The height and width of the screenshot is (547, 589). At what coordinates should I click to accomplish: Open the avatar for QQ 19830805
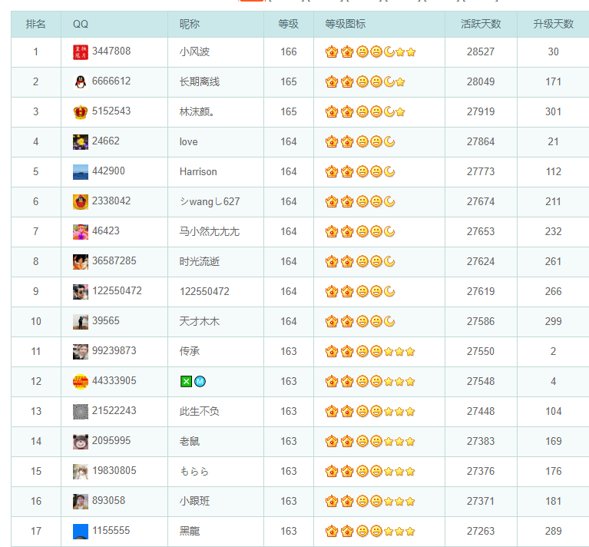click(81, 472)
